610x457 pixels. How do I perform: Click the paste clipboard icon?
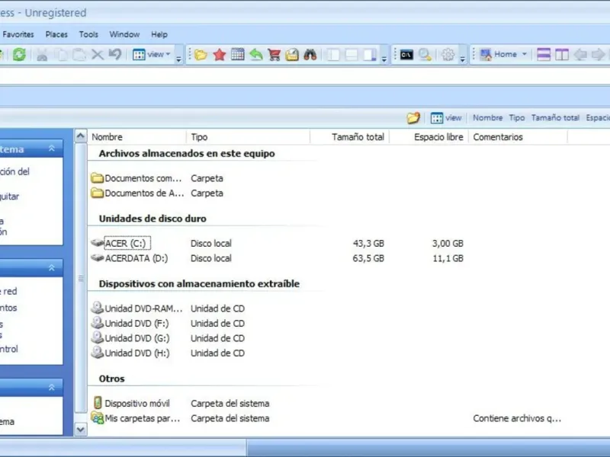79,55
